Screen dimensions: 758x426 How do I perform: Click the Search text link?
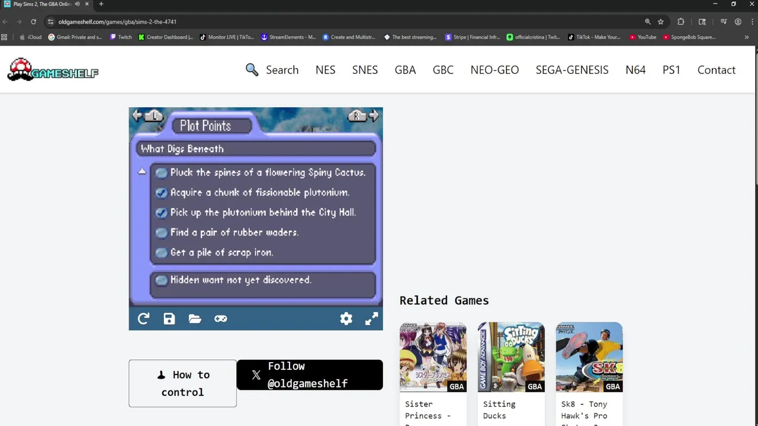click(x=282, y=70)
